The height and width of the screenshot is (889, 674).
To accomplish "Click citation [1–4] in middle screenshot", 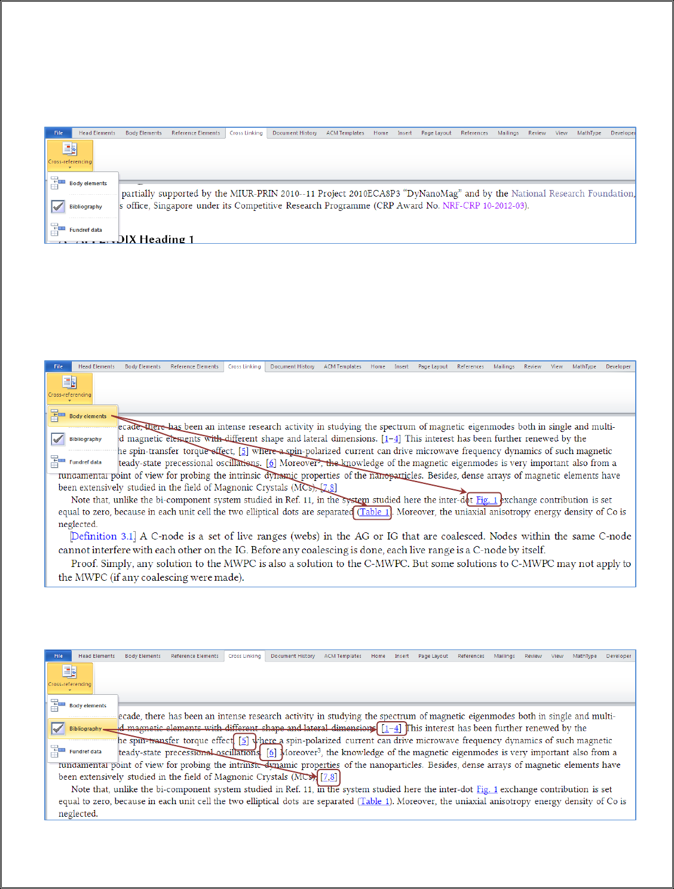I will tap(391, 439).
